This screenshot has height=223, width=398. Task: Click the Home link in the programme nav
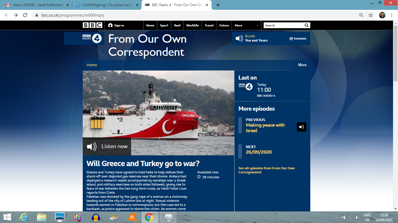click(x=92, y=65)
